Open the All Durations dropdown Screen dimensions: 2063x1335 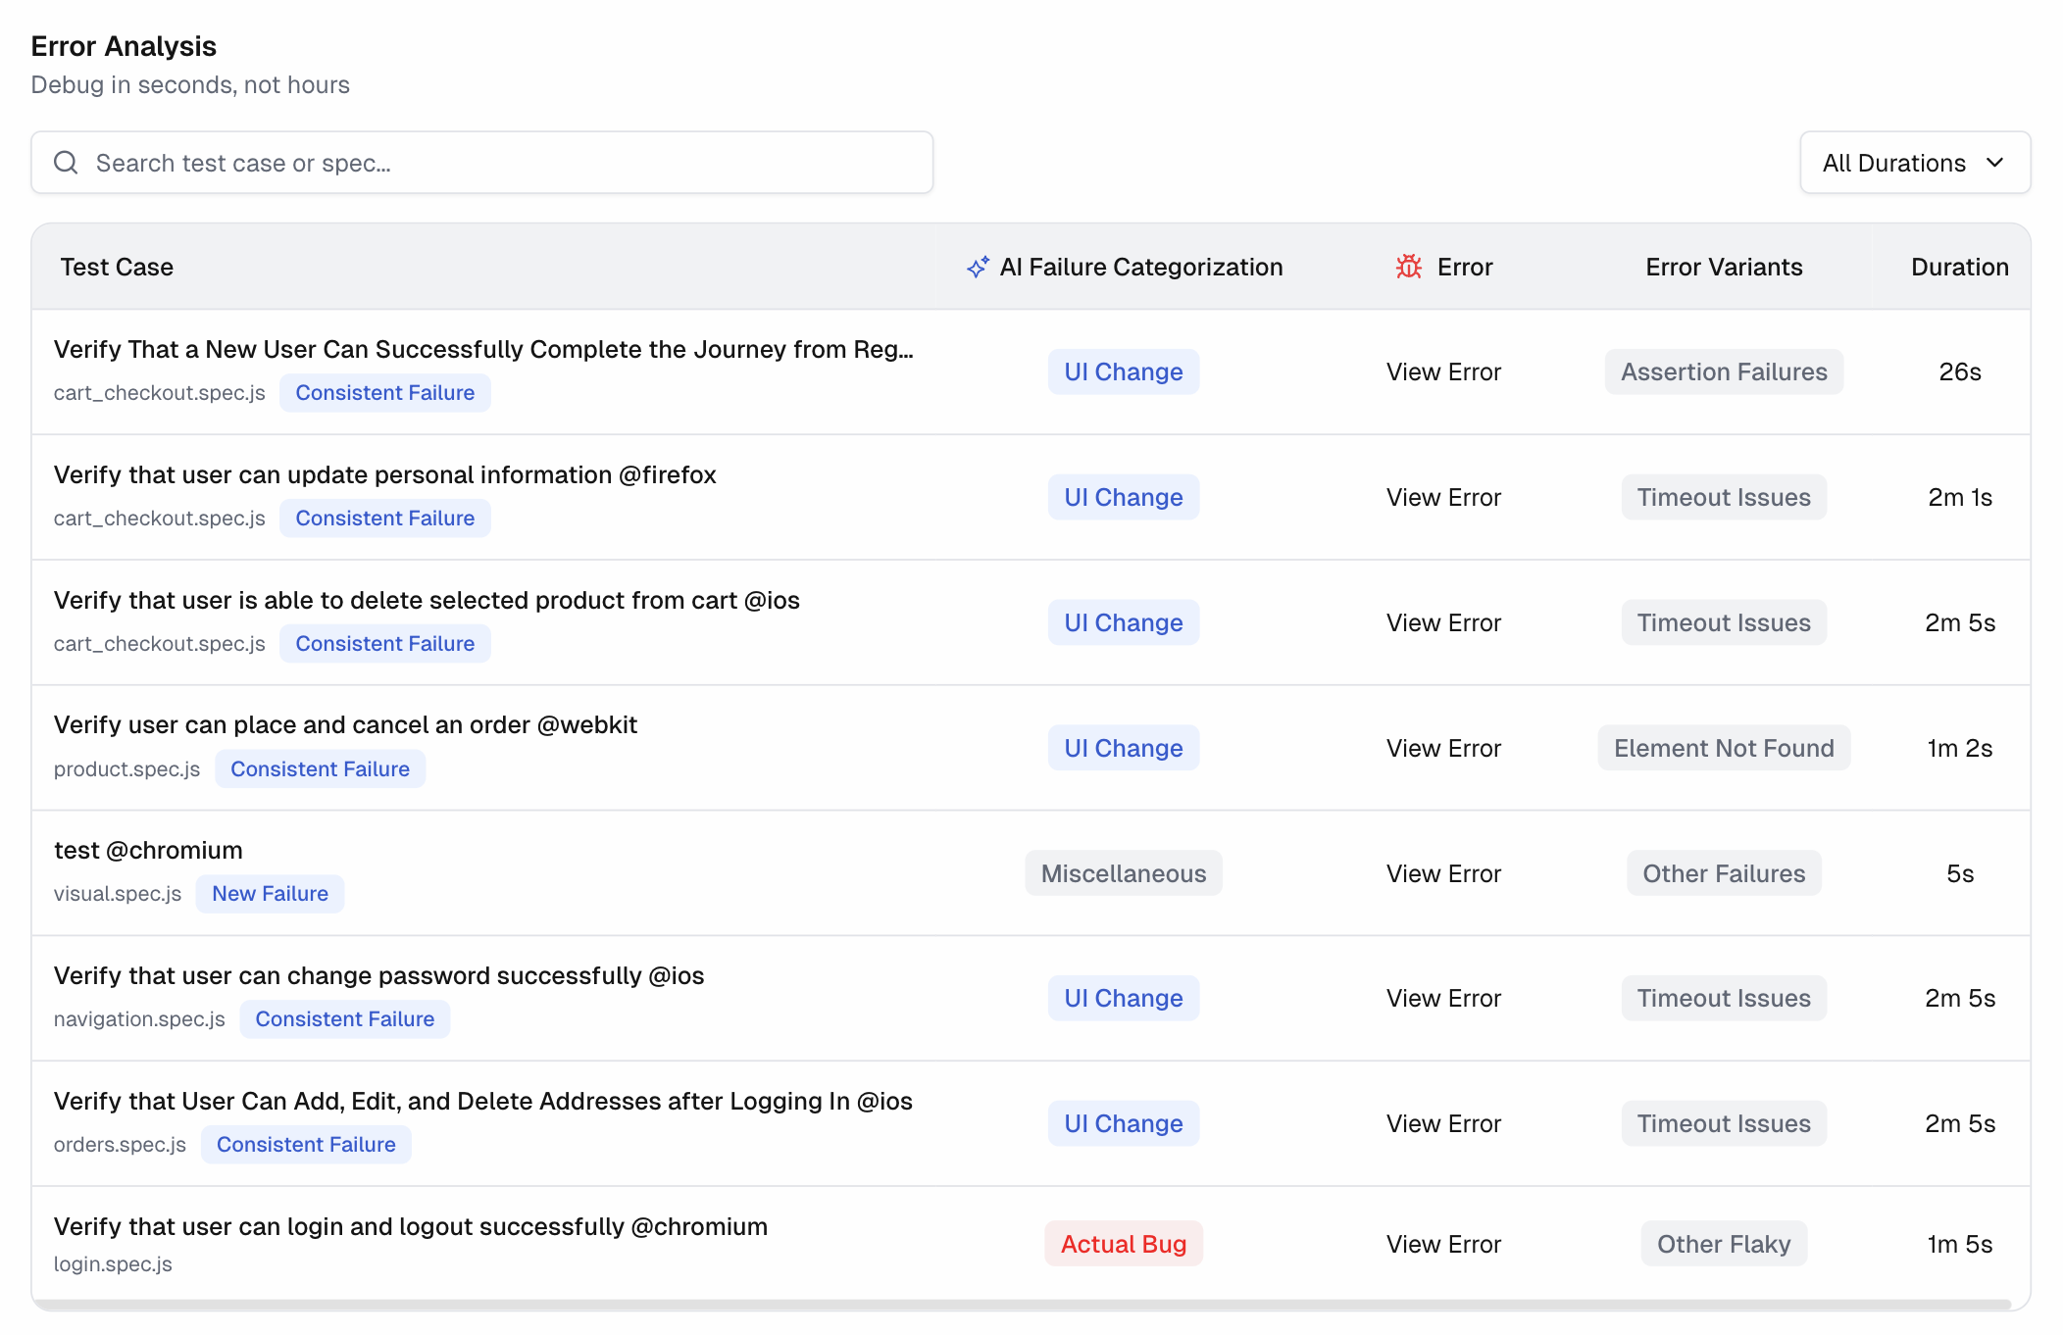click(x=1913, y=162)
